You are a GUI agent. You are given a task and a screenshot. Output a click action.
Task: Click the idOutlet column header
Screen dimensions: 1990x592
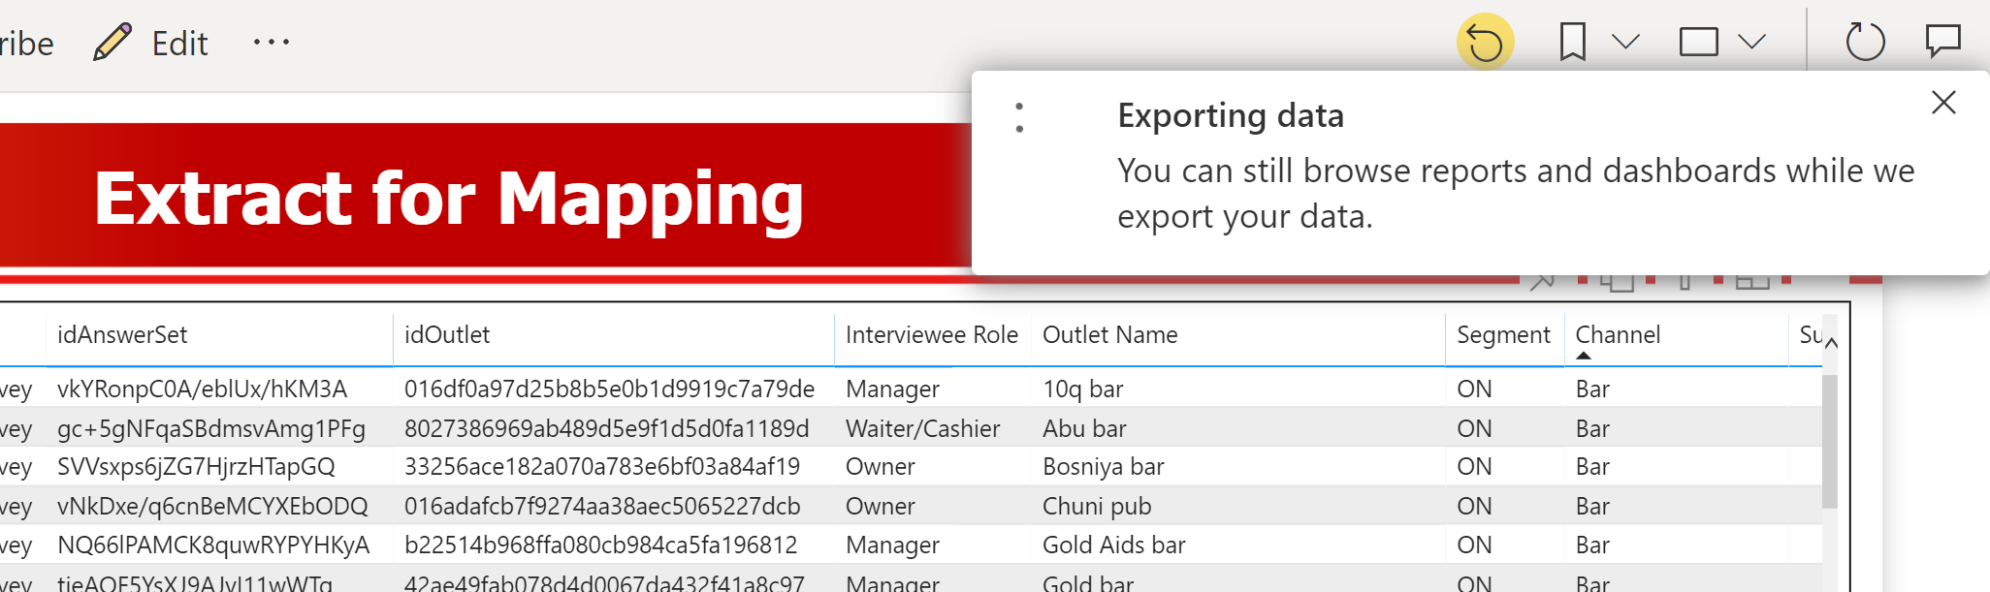447,334
